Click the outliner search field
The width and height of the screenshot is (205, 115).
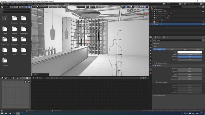pos(176,7)
